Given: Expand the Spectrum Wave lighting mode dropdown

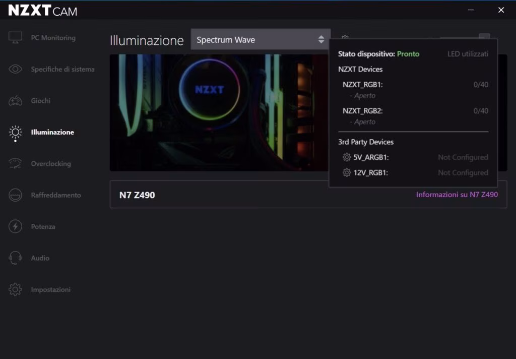Looking at the screenshot, I should [261, 39].
